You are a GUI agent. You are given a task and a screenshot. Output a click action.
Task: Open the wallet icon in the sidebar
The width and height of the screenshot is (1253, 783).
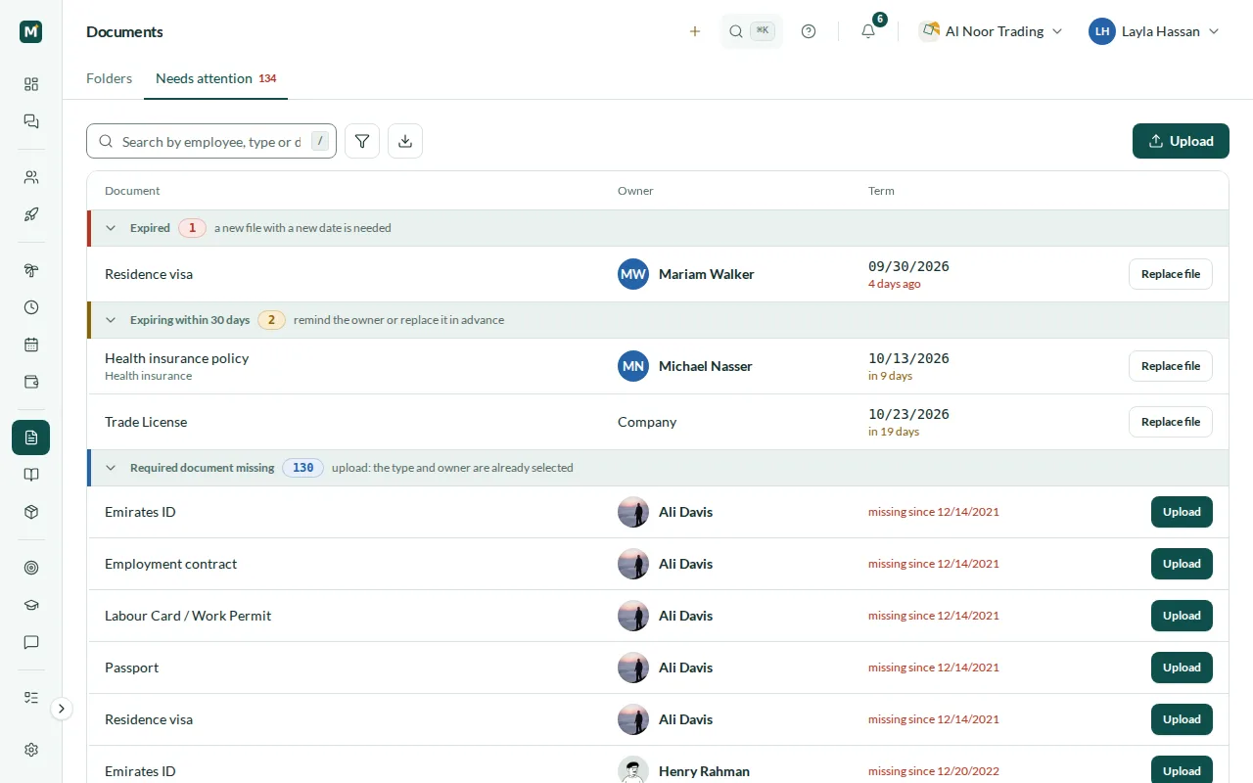coord(31,382)
